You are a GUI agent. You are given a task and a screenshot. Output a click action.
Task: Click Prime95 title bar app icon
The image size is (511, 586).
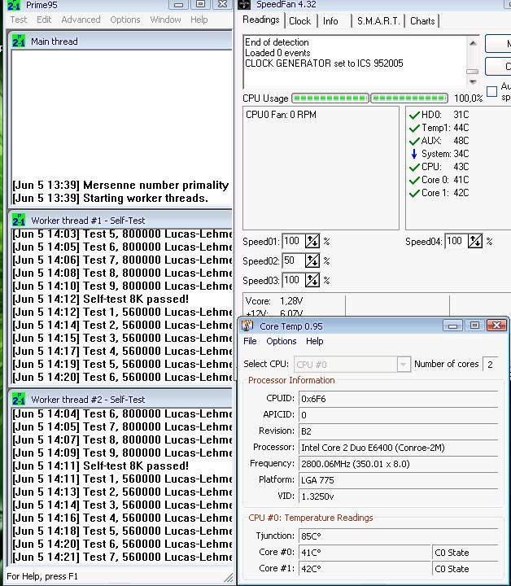[14, 5]
